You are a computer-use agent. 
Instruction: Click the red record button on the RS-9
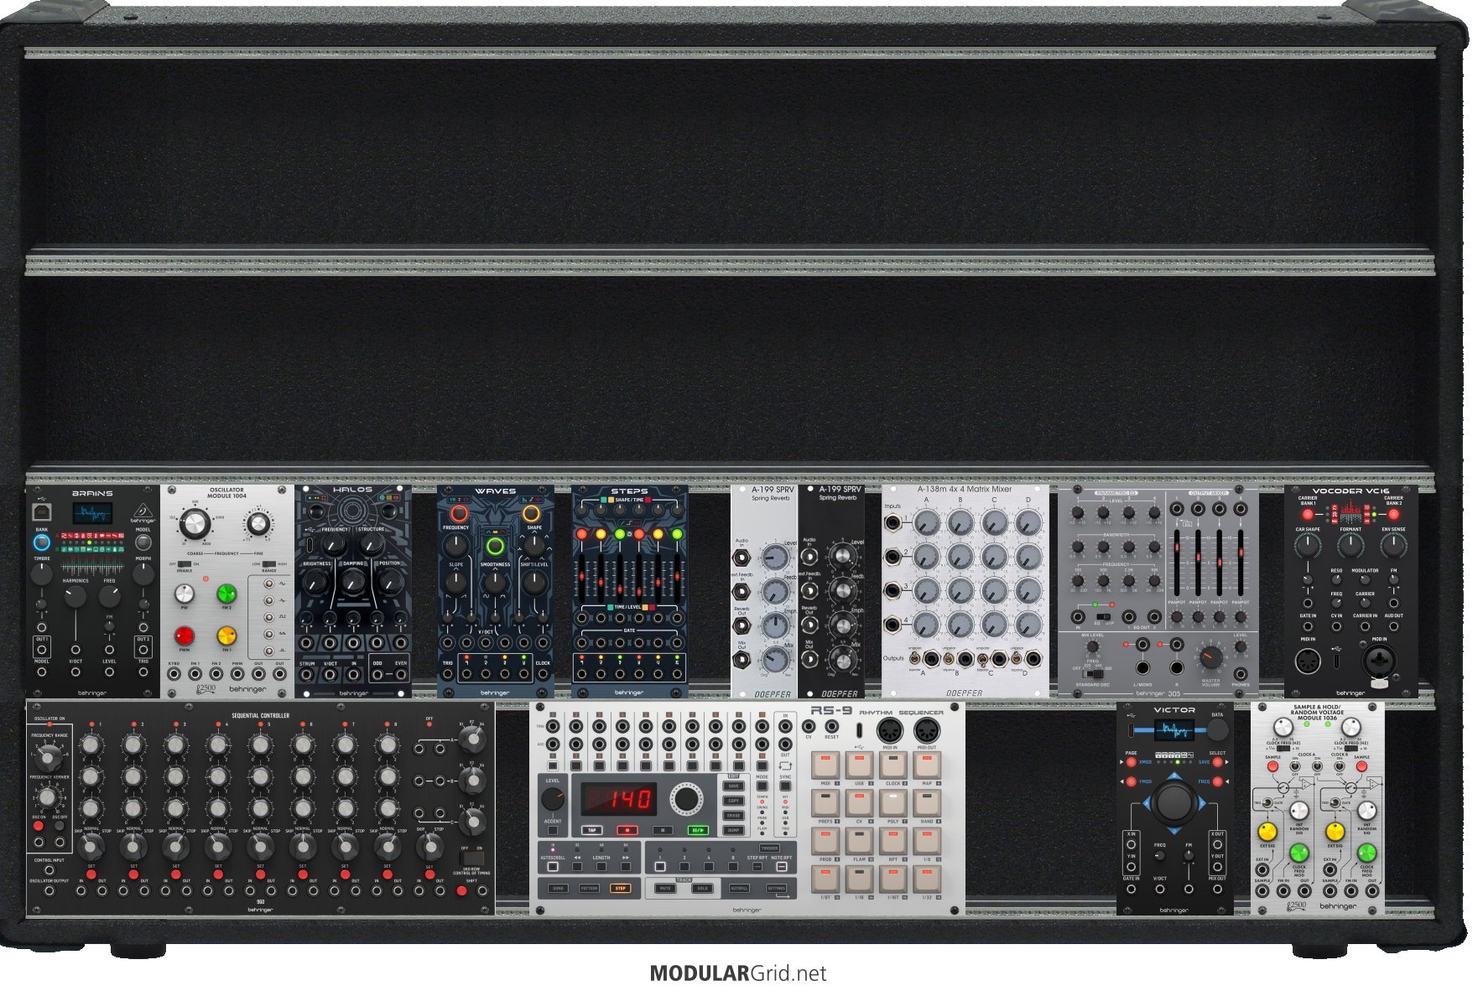627,830
